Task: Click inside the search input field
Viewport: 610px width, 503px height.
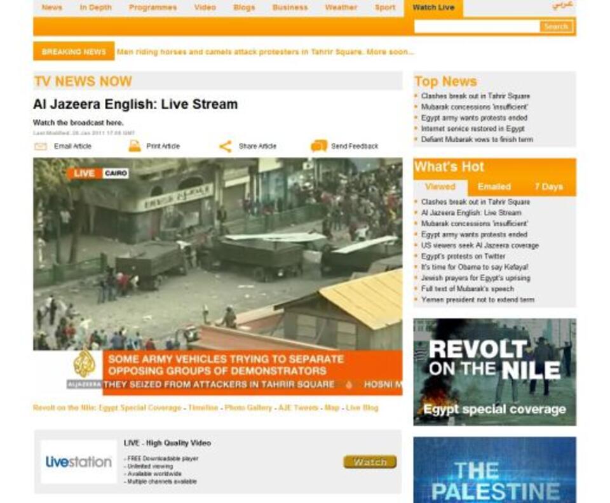Action: point(477,26)
